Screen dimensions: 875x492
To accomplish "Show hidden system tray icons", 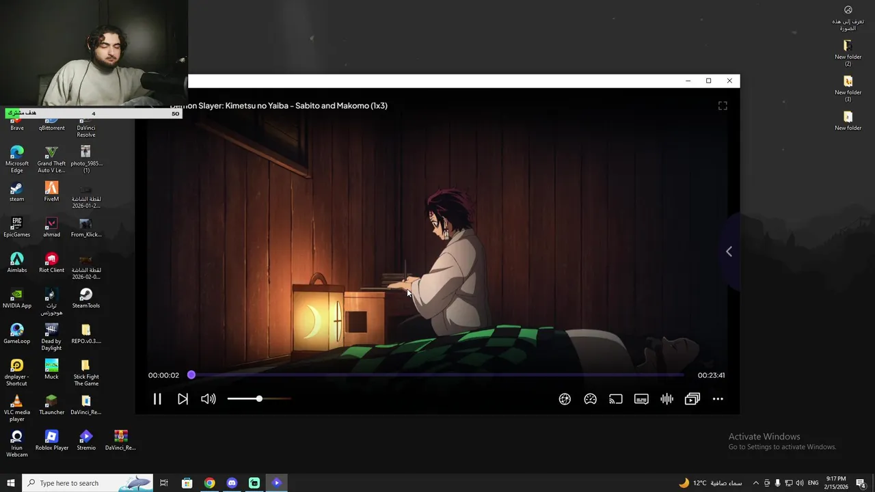I will click(x=755, y=483).
